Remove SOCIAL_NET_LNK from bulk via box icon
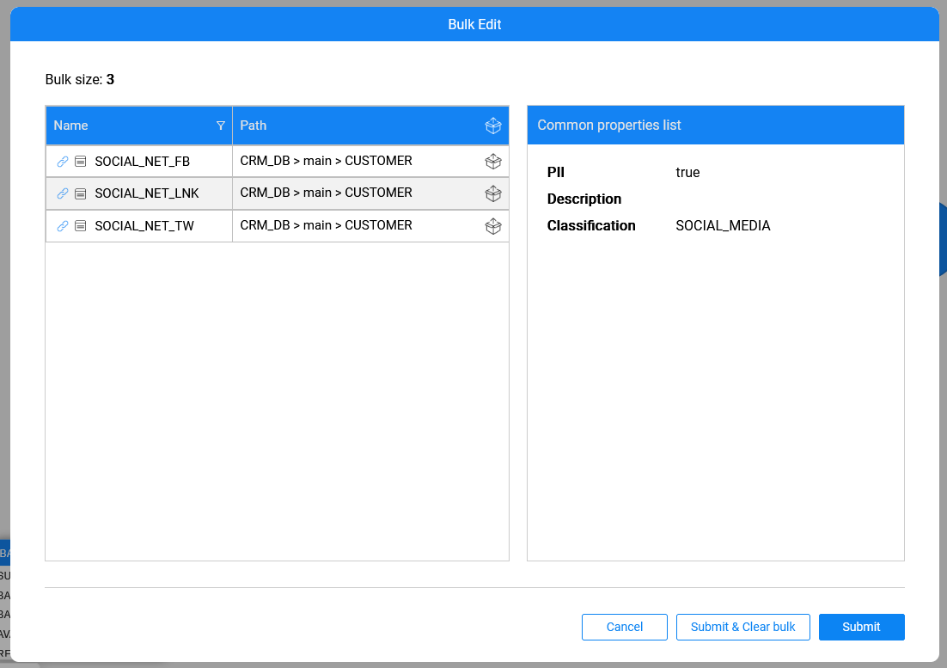 click(492, 193)
